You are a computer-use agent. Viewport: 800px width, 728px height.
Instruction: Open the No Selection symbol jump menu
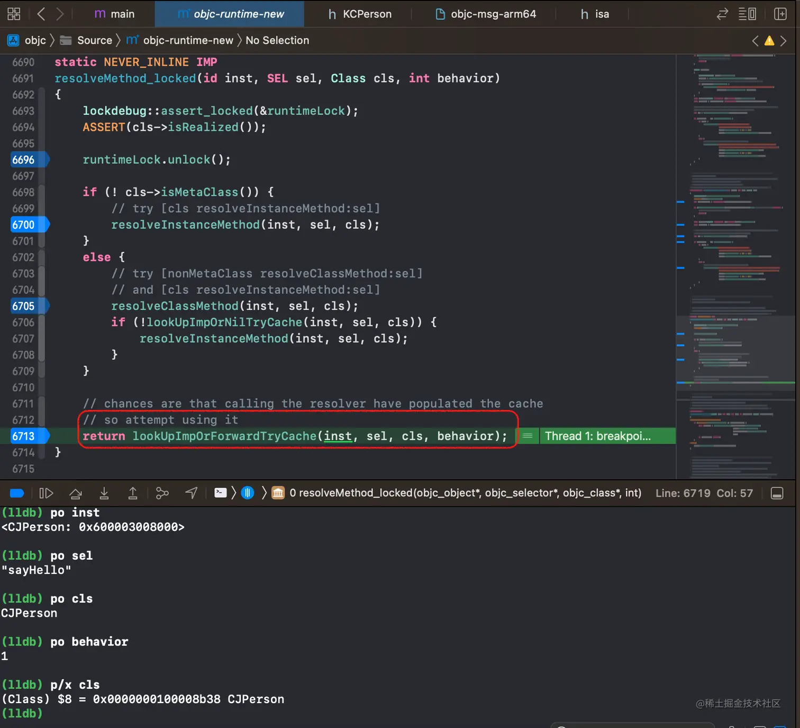click(x=277, y=41)
